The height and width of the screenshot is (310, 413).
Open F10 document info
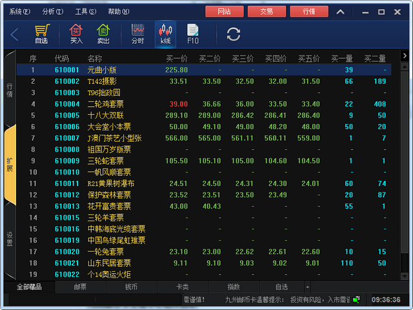(x=193, y=34)
